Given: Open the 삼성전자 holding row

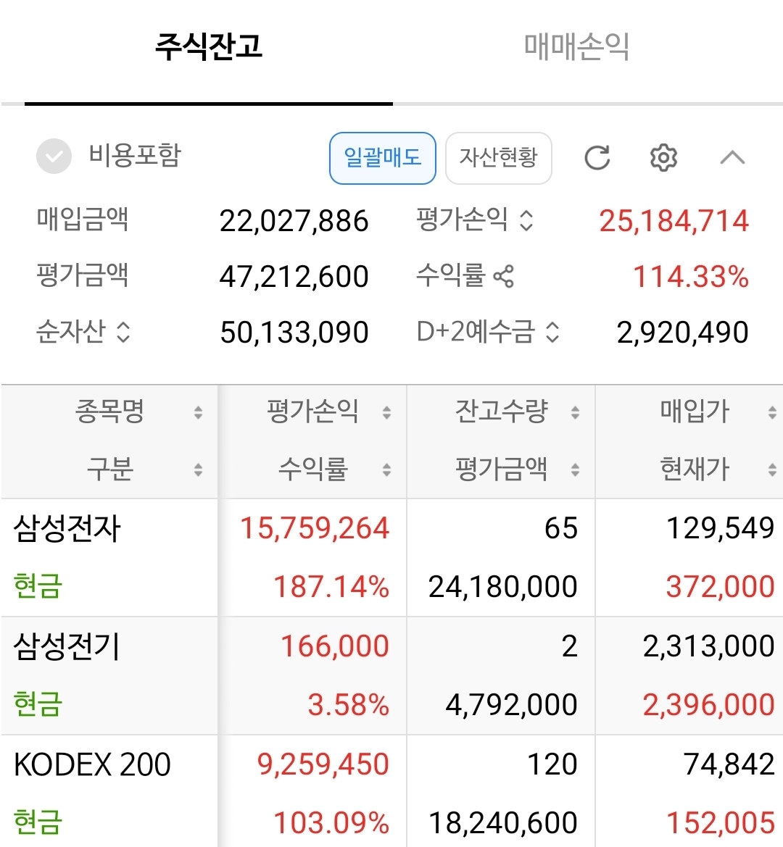Looking at the screenshot, I should (391, 557).
